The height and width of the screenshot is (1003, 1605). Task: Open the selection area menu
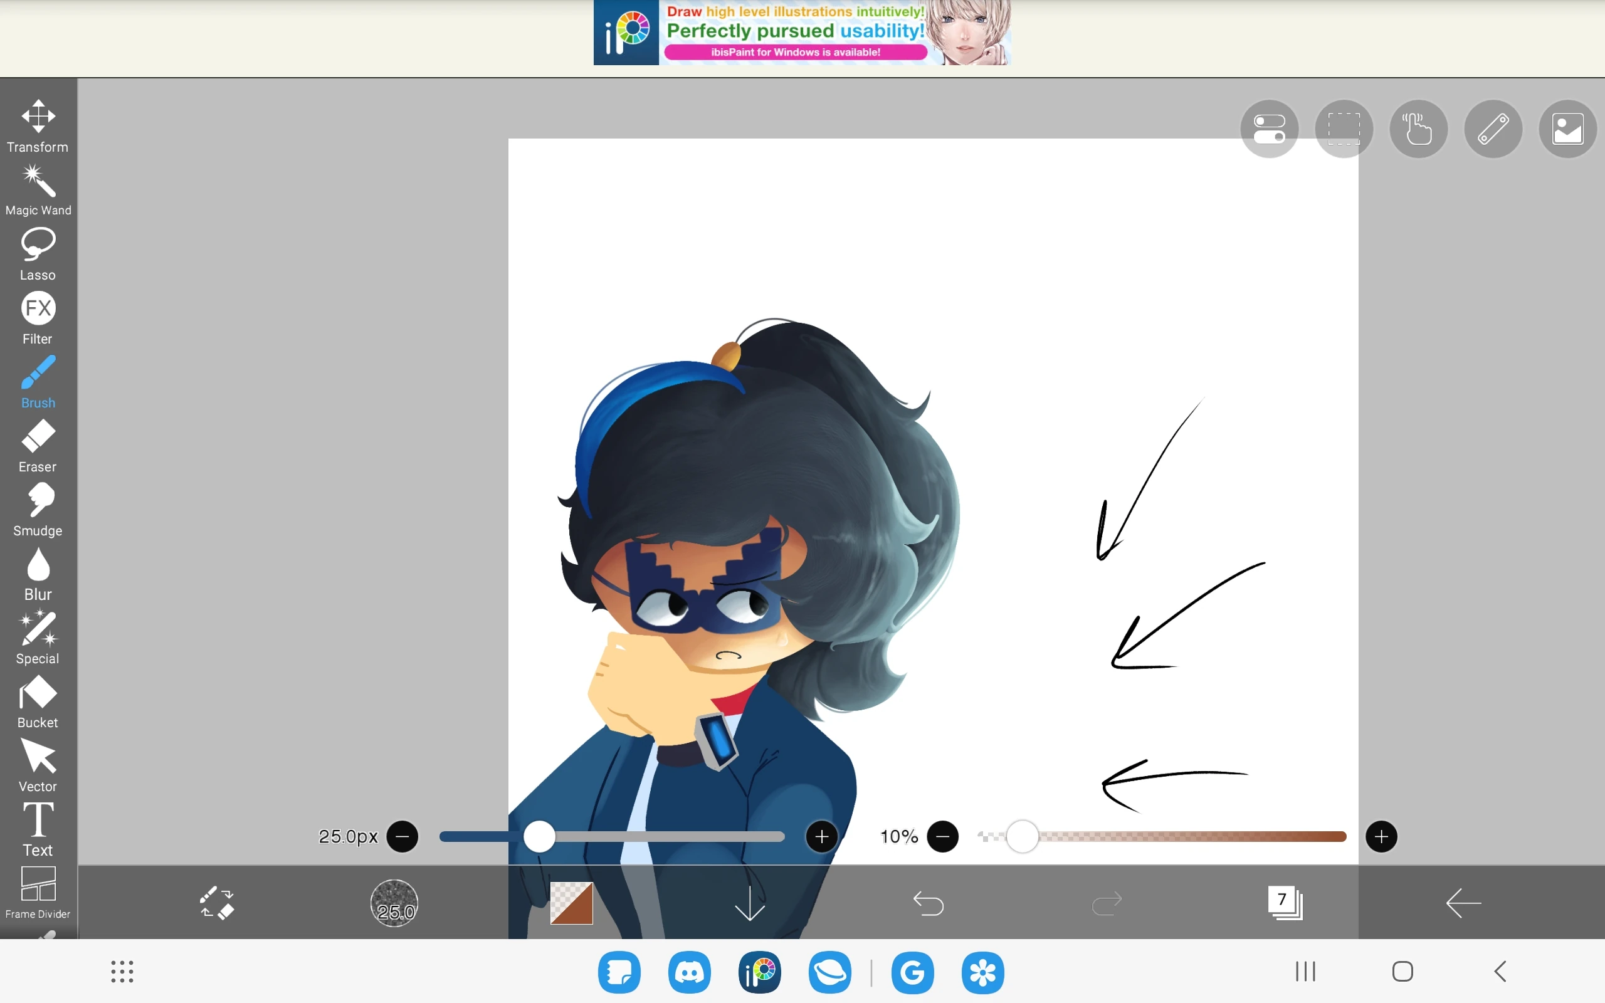pyautogui.click(x=1343, y=129)
